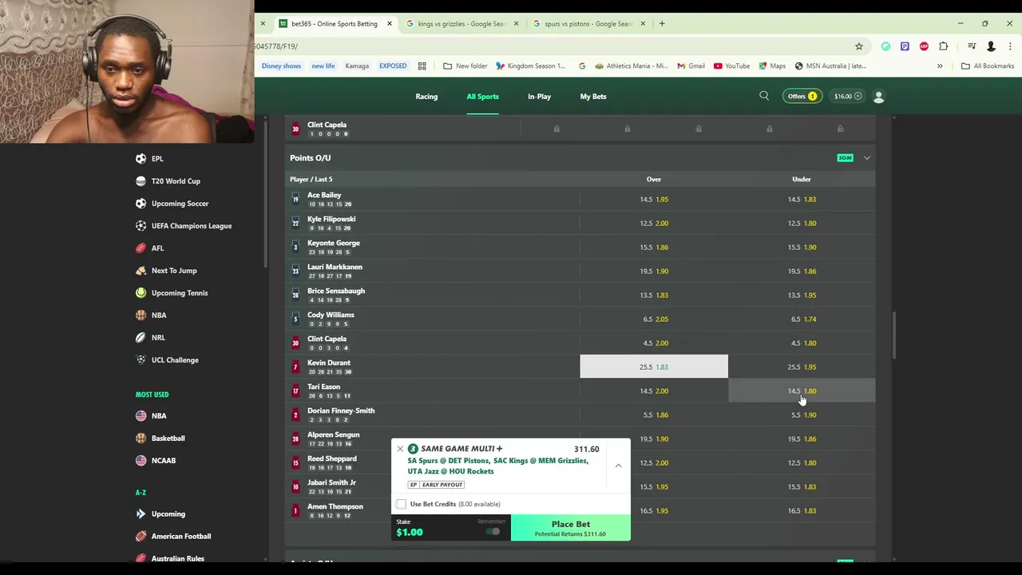Click the $16.00 balance deposit button
Screen dimensions: 1022x575
tap(848, 97)
